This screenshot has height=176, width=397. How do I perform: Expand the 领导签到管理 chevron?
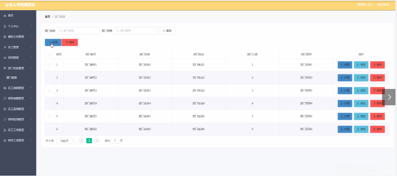point(31,119)
